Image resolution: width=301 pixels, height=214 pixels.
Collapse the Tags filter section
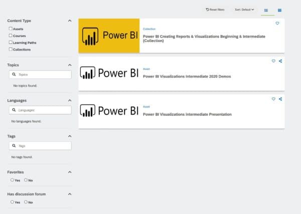(69, 136)
